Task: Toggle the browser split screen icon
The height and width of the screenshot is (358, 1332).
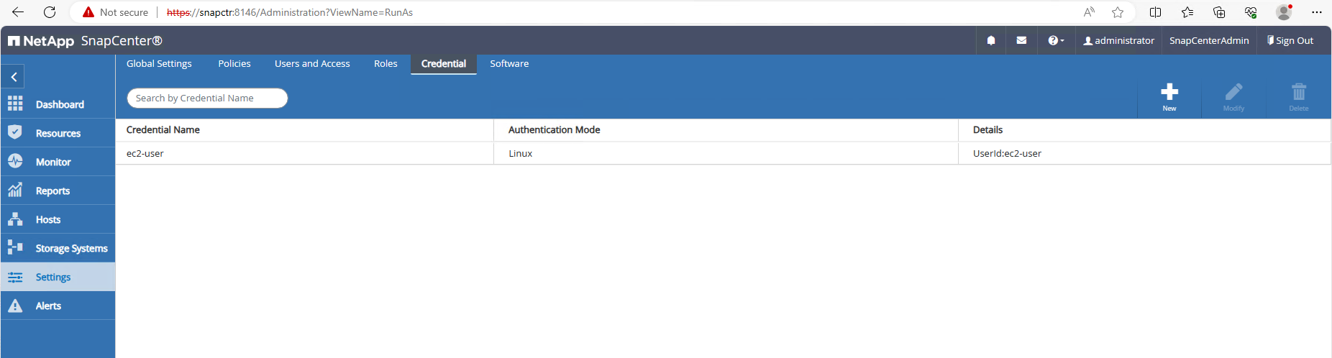Action: tap(1156, 12)
